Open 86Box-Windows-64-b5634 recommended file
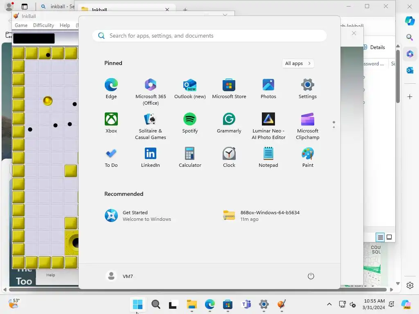419x314 pixels. pyautogui.click(x=261, y=216)
